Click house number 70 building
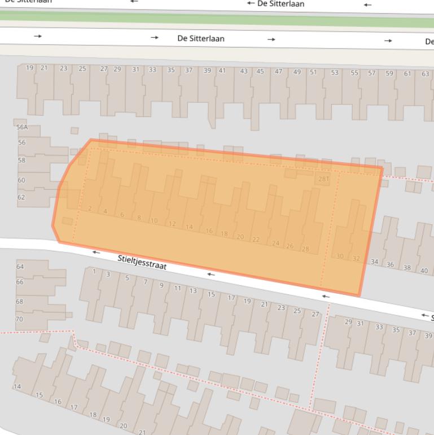This screenshot has height=435, width=434. (19, 319)
